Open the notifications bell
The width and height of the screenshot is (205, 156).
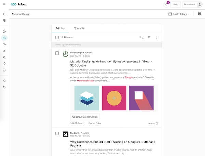pos(166,4)
